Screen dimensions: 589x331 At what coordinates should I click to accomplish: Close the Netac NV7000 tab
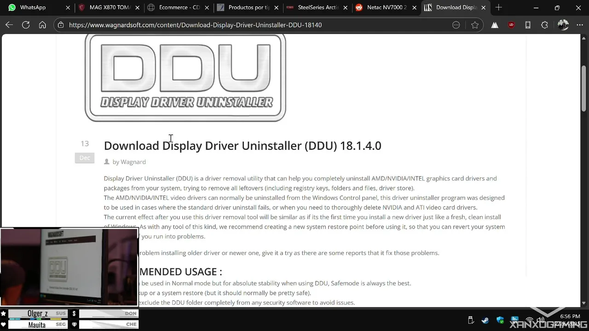pyautogui.click(x=414, y=7)
